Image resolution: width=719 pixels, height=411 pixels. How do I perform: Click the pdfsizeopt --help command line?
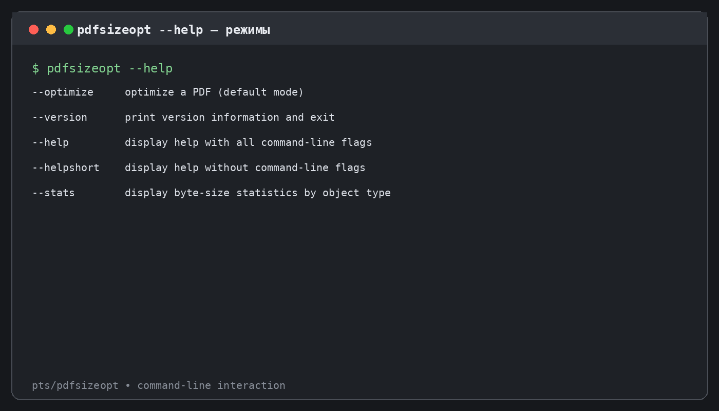[102, 68]
